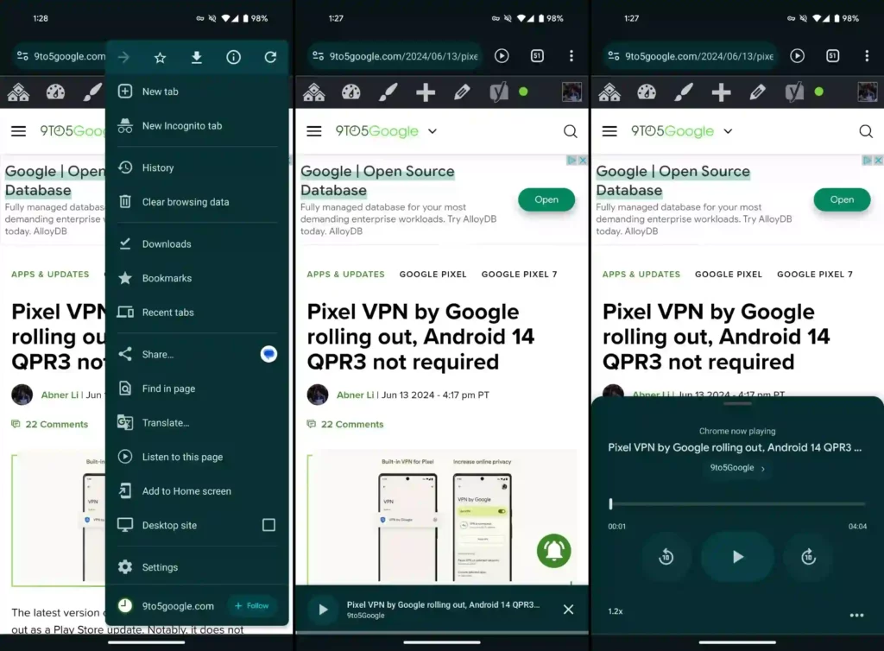Open search icon in middle phone

coord(571,131)
